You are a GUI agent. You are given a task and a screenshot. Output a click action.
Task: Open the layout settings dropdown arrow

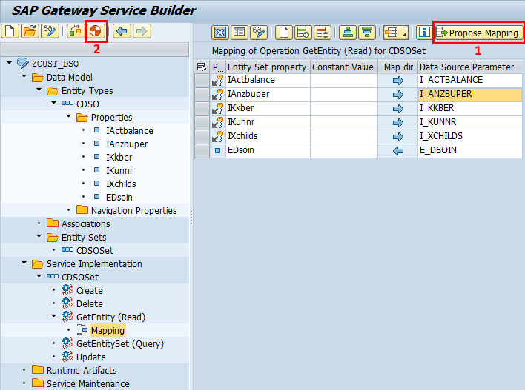tap(403, 33)
